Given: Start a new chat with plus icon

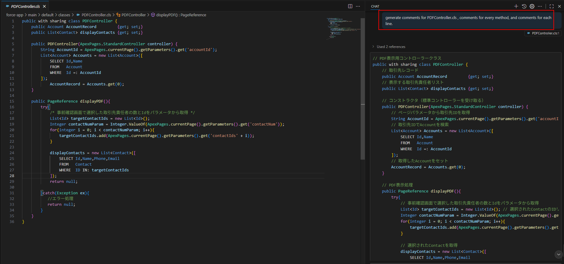Looking at the screenshot, I should (x=516, y=6).
